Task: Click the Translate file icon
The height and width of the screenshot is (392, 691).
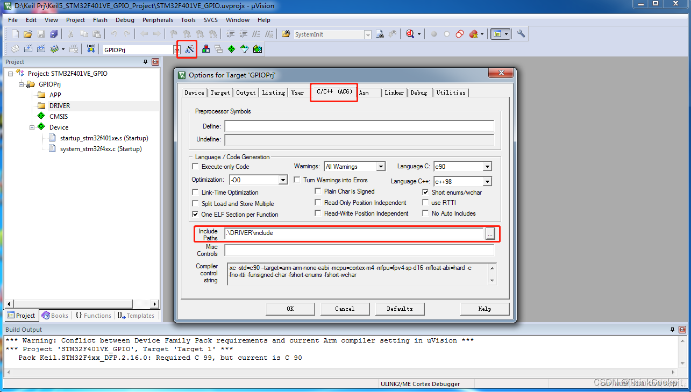Action: click(15, 49)
